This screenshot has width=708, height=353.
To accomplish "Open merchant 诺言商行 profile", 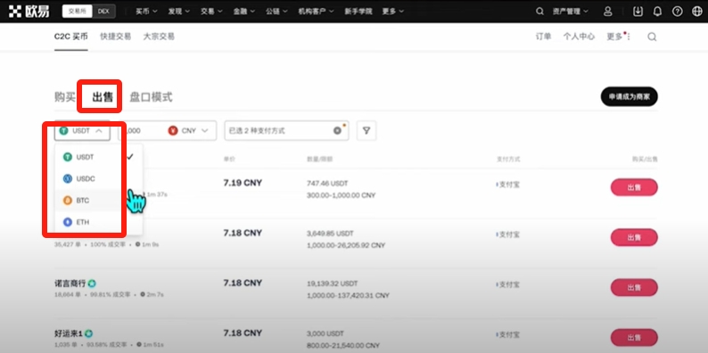I will [70, 283].
